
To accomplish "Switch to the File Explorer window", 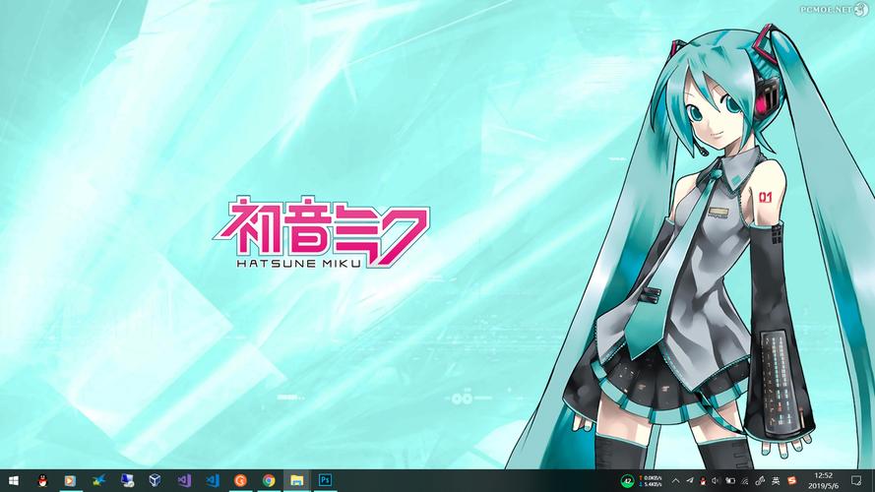I will (297, 480).
